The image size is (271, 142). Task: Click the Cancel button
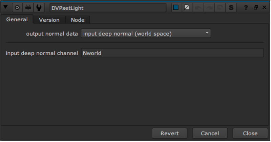point(210,133)
